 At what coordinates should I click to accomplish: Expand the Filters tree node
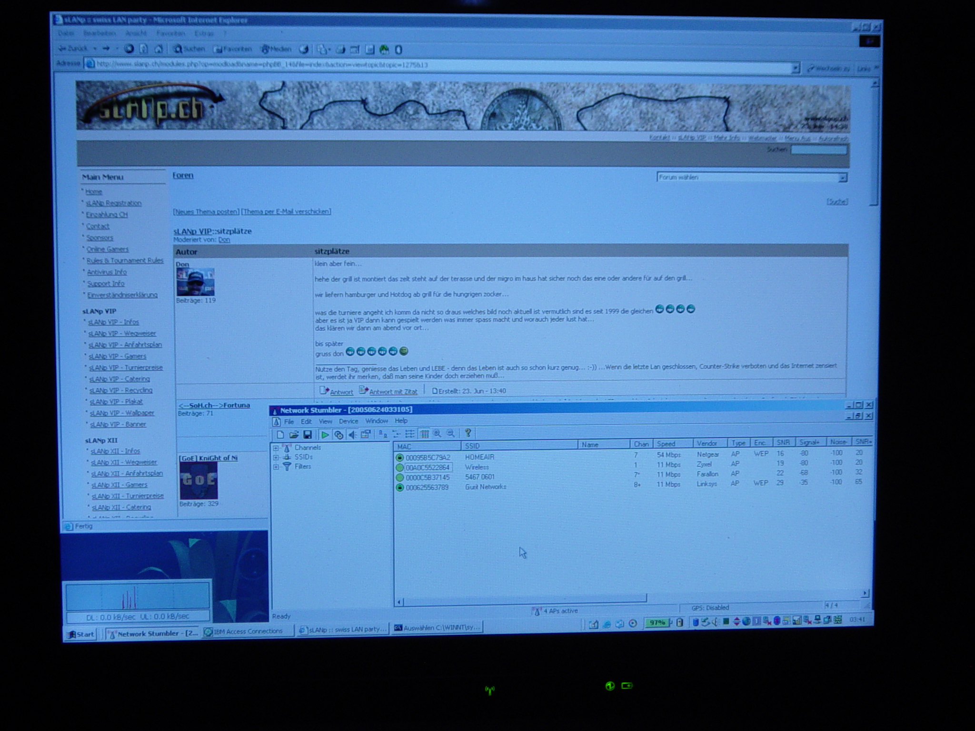pos(276,467)
